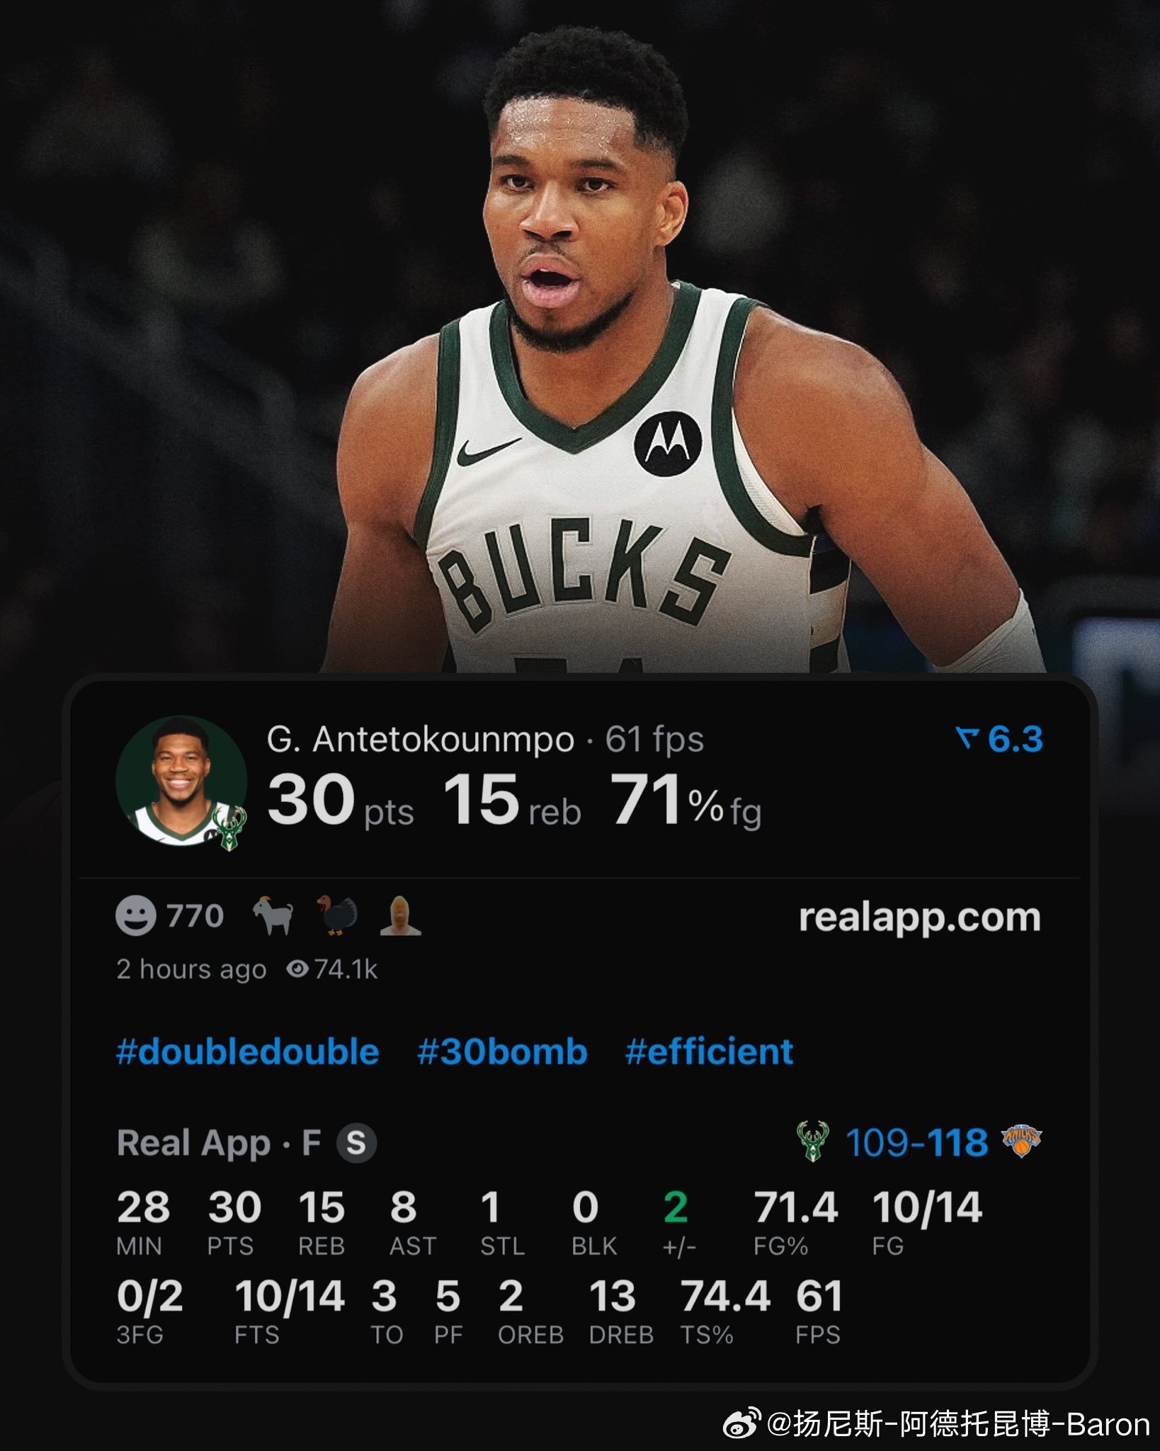Click the 74.4 TS% stat

[725, 1297]
